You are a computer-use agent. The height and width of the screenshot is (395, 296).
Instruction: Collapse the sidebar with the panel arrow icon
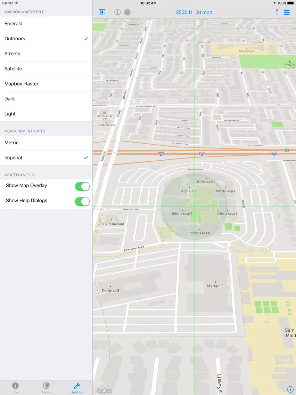point(102,12)
